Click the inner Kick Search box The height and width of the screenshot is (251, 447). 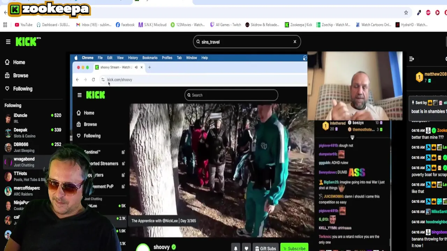coord(231,95)
